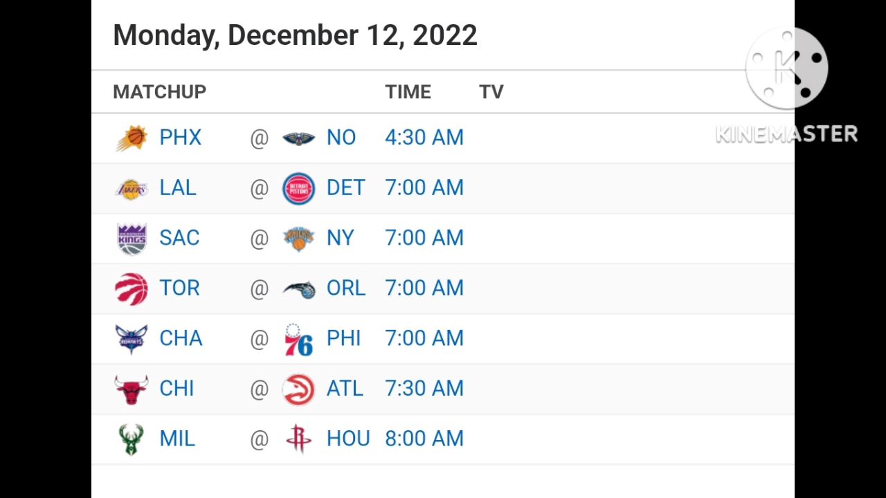Open the Philadelphia 76ers logo
Image resolution: width=886 pixels, height=498 pixels.
[x=299, y=339]
